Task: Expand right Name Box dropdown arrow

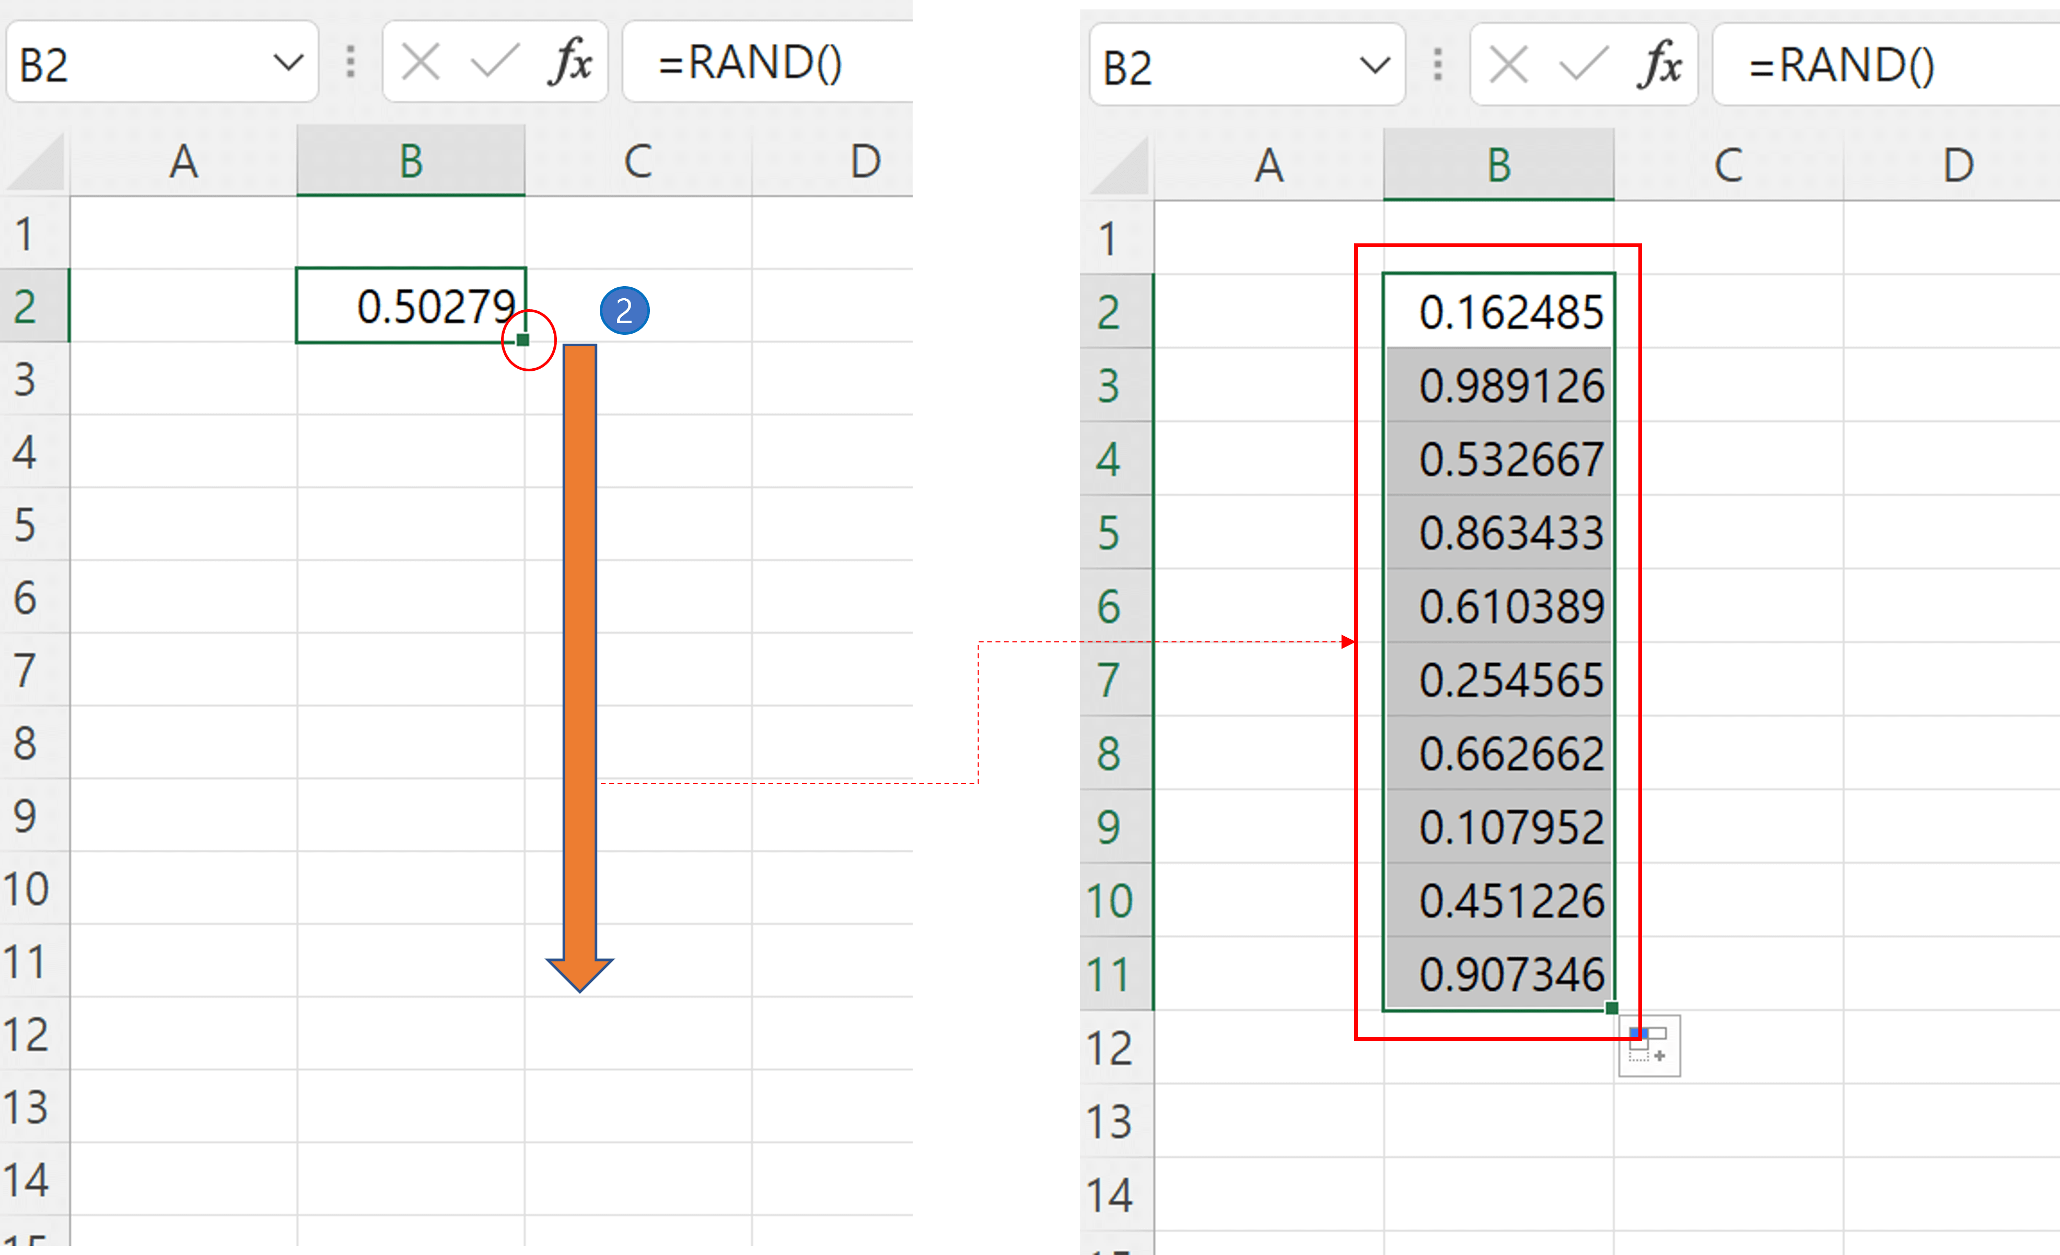Action: tap(1375, 65)
